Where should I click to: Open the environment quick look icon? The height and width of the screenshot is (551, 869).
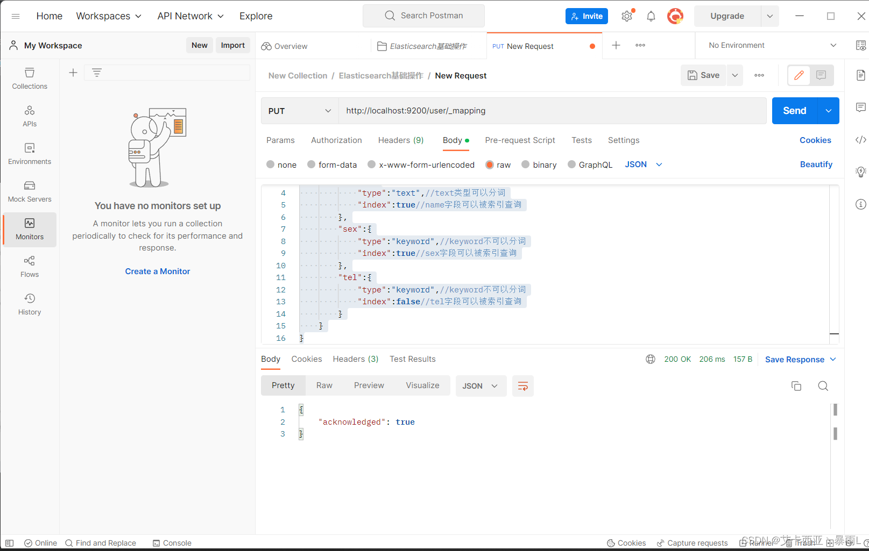coord(861,45)
